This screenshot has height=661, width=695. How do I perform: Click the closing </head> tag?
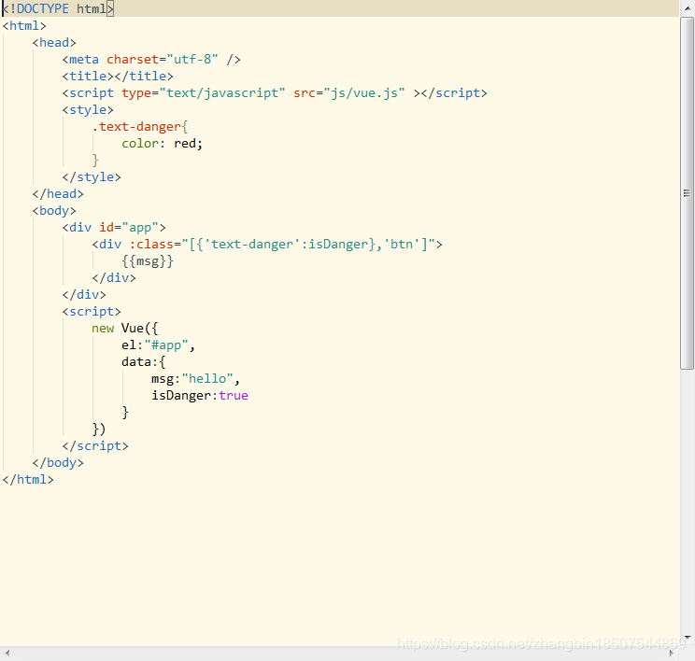(58, 194)
